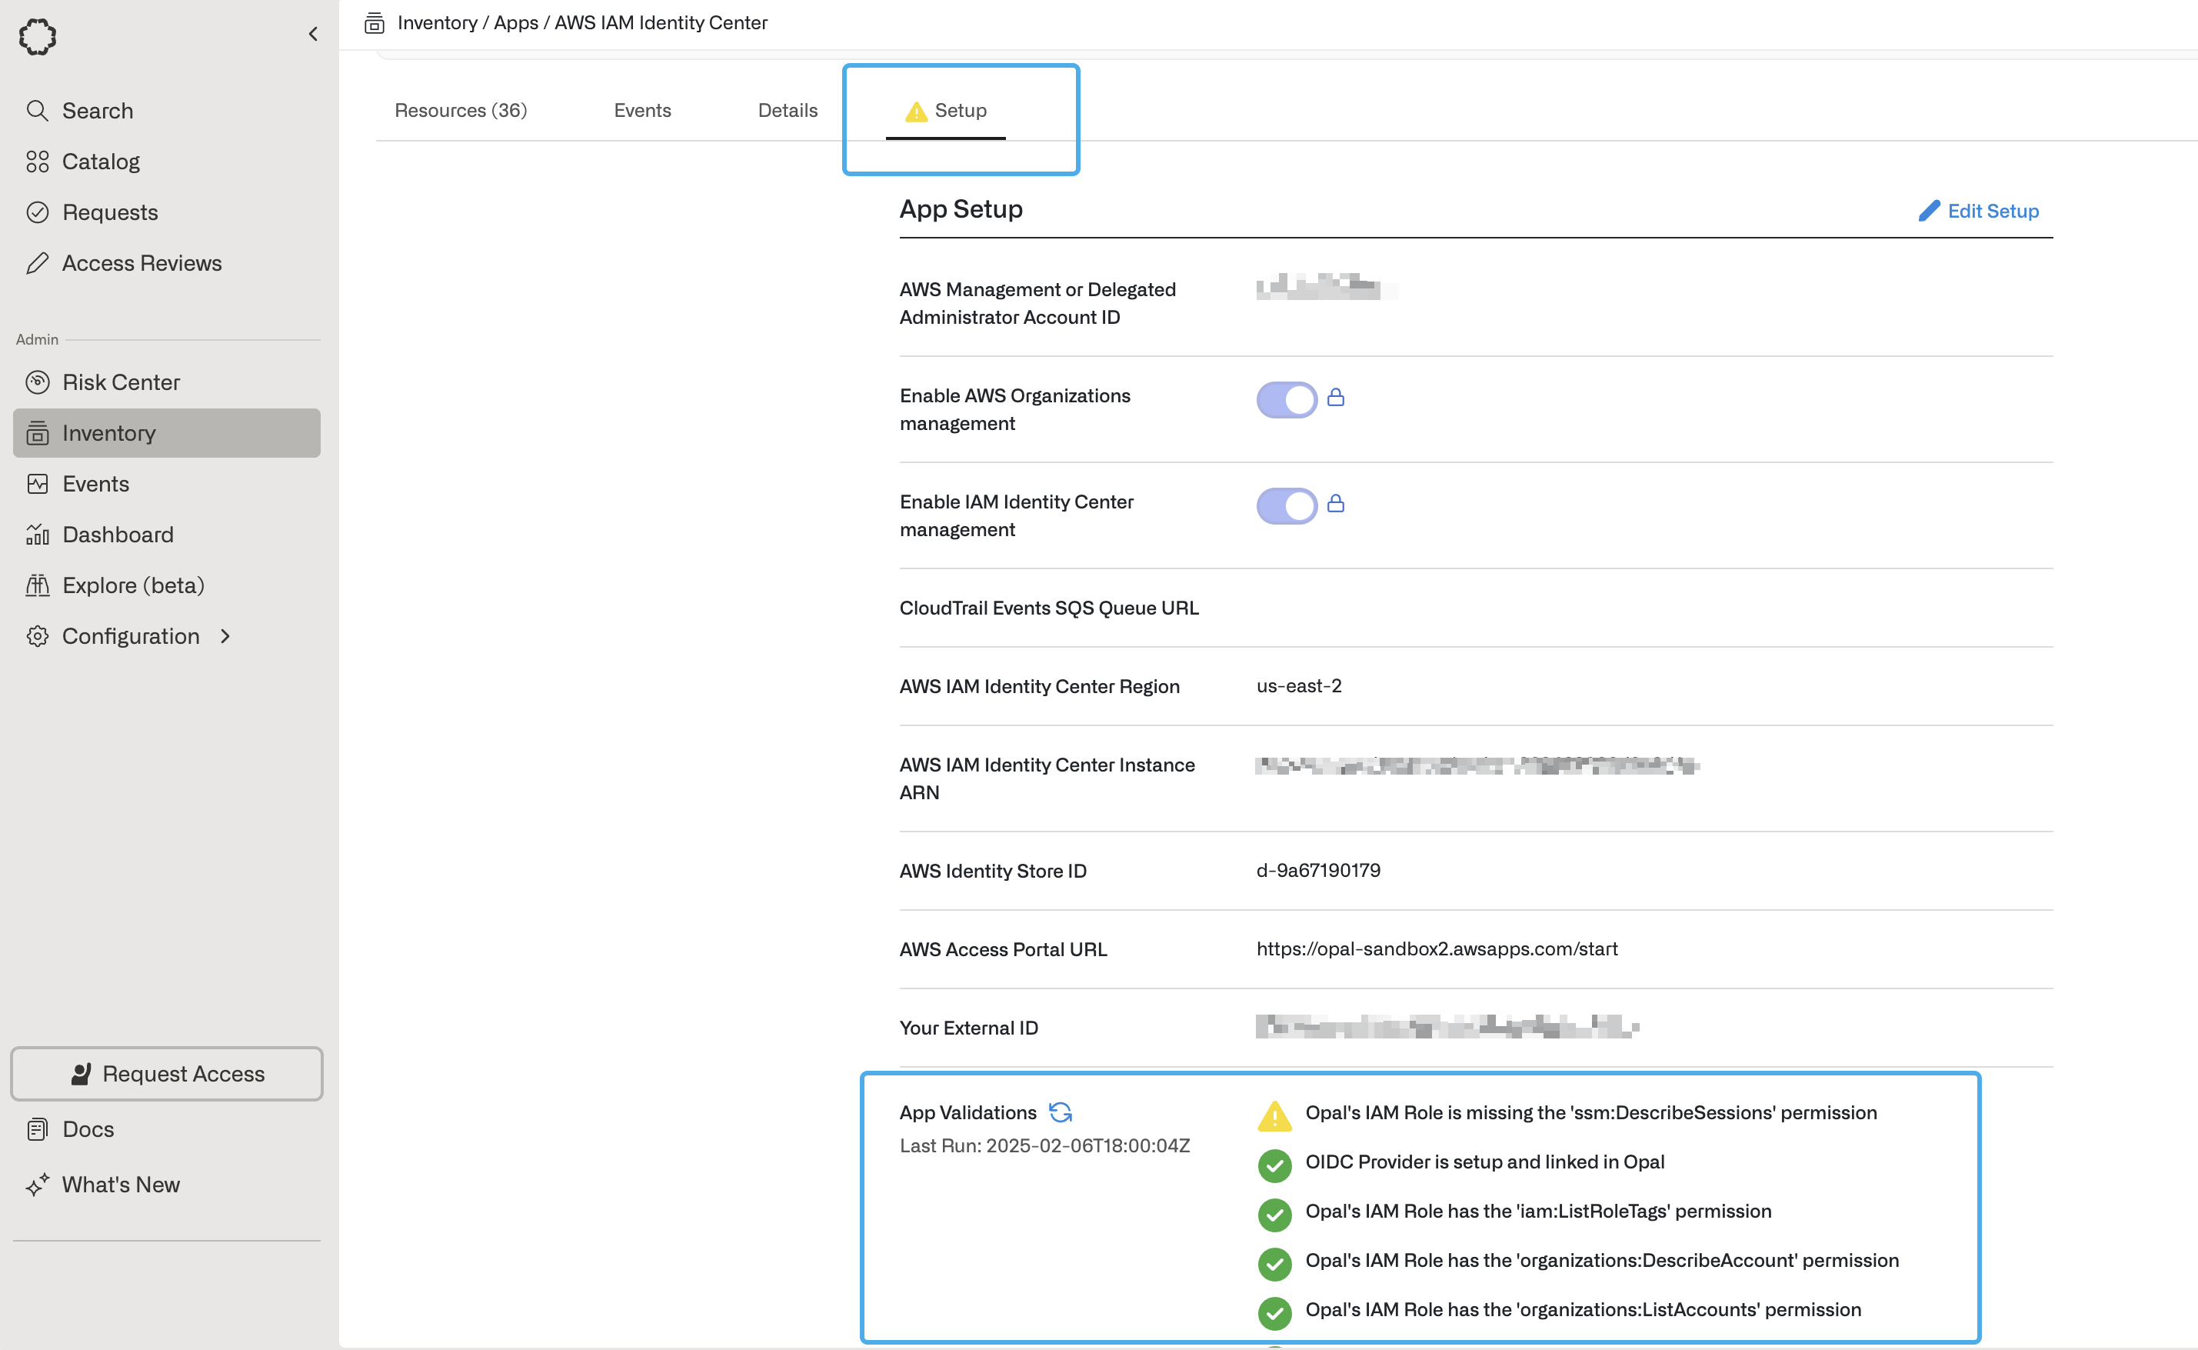Refresh App Validations with the reload icon
This screenshot has width=2198, height=1350.
[x=1061, y=1112]
